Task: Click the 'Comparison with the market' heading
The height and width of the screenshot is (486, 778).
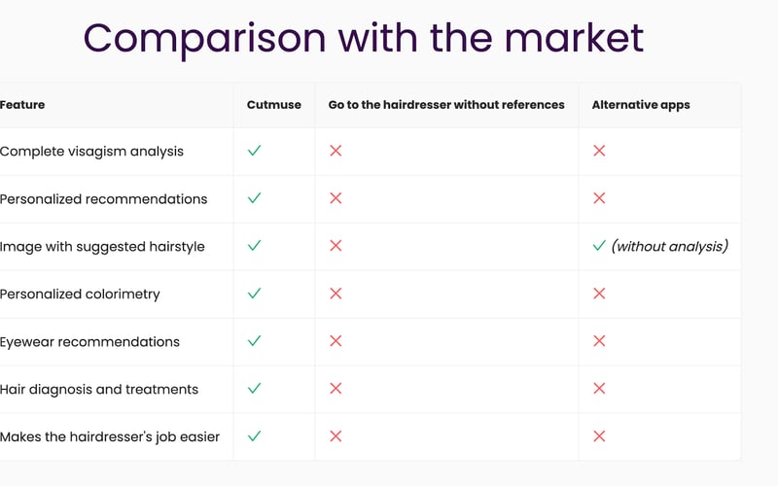Action: coord(364,39)
